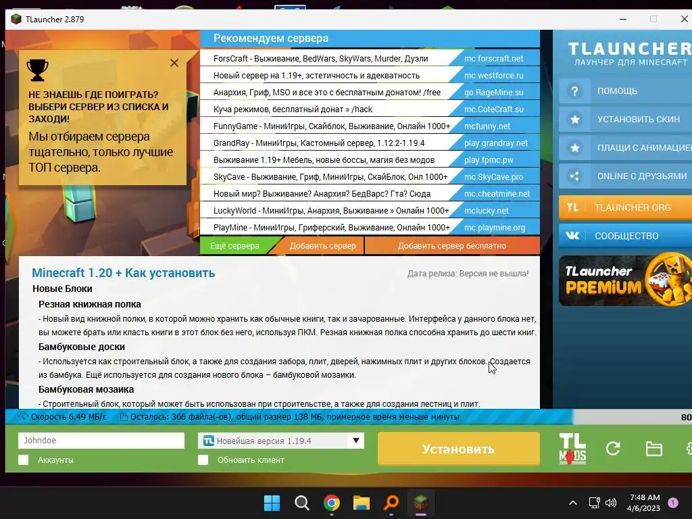Screen dimensions: 692x519
Task: Select the ForsCraft server row
Action: [370, 59]
